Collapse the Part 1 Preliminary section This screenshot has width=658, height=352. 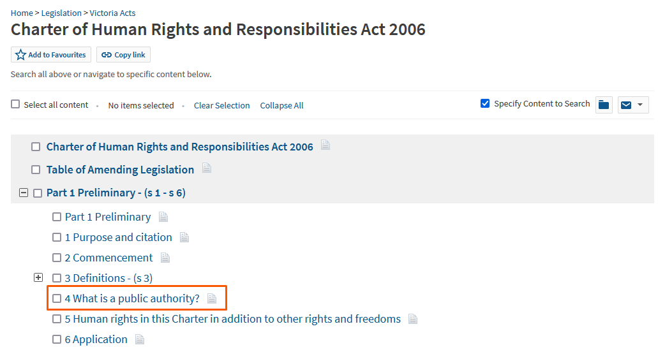pos(24,193)
